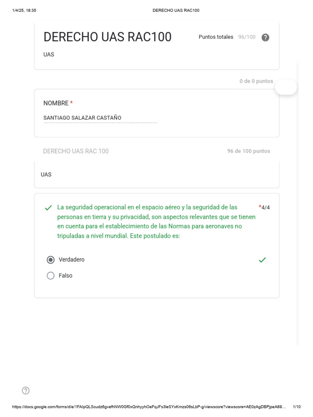This screenshot has height=417, width=313.
Task: Click the 96/100 total score value
Action: pos(247,37)
